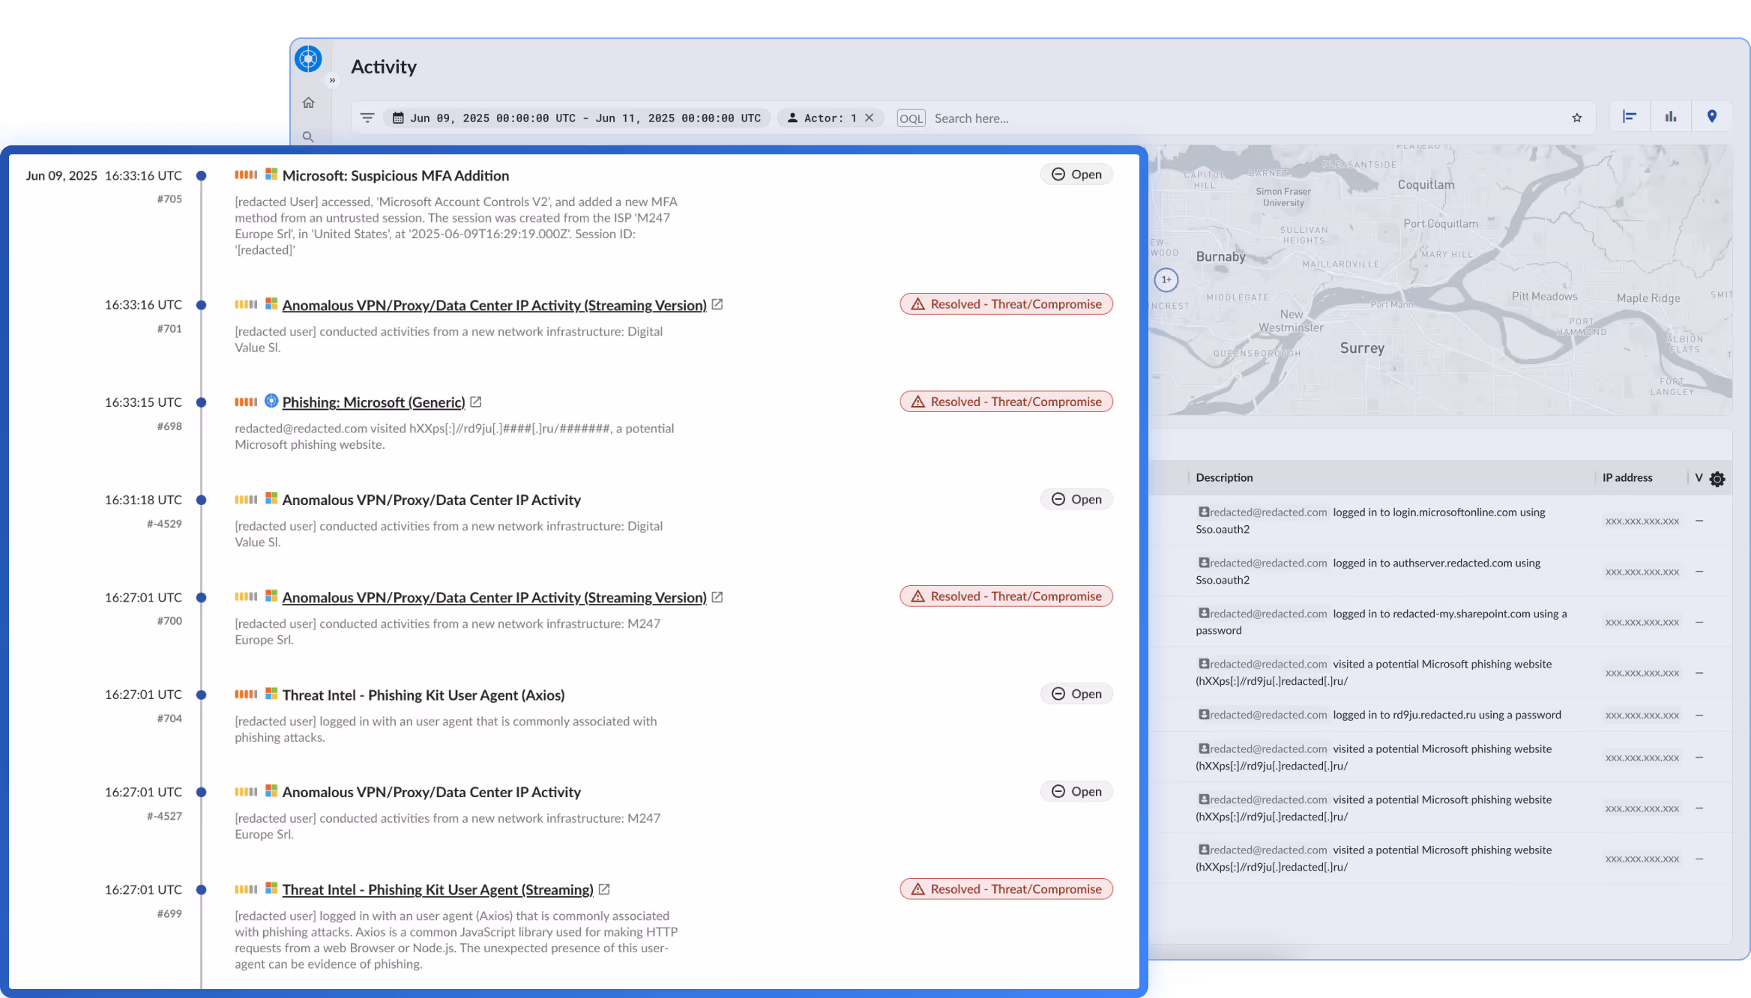
Task: Click the Activity page heading
Action: [x=384, y=67]
